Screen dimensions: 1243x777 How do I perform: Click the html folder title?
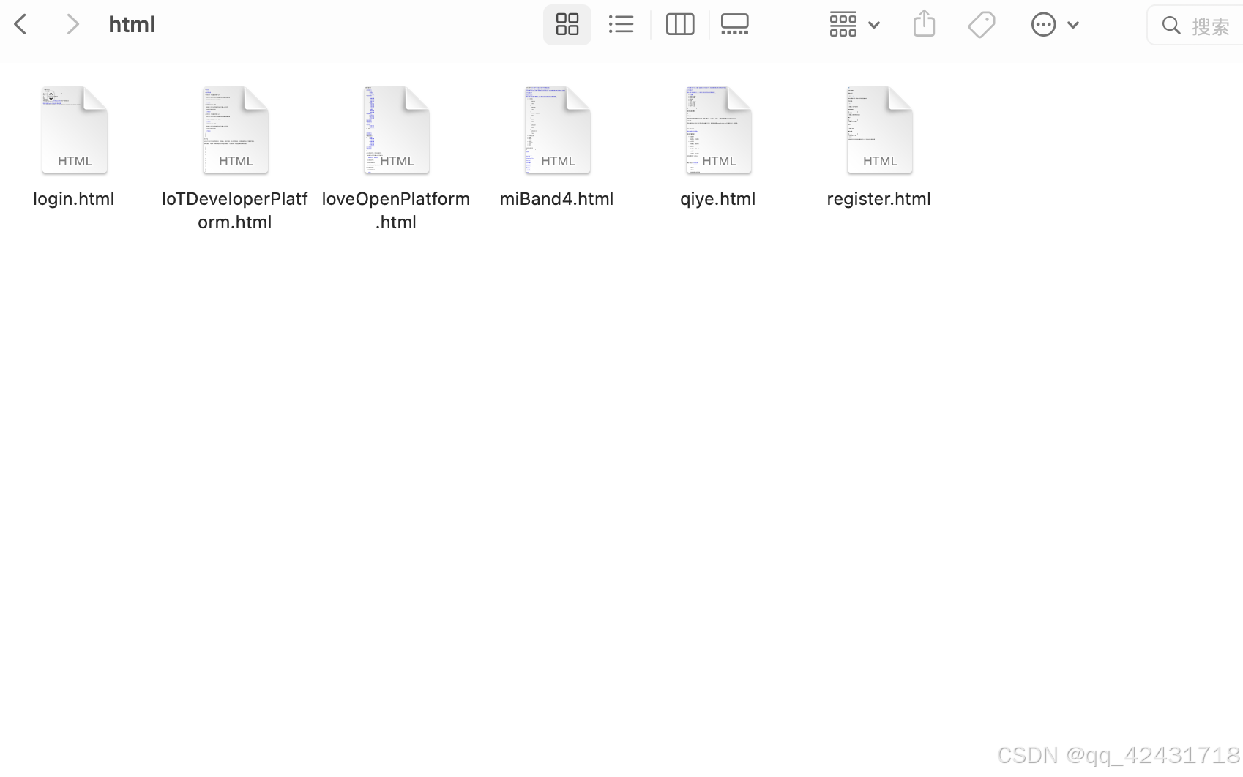[132, 25]
